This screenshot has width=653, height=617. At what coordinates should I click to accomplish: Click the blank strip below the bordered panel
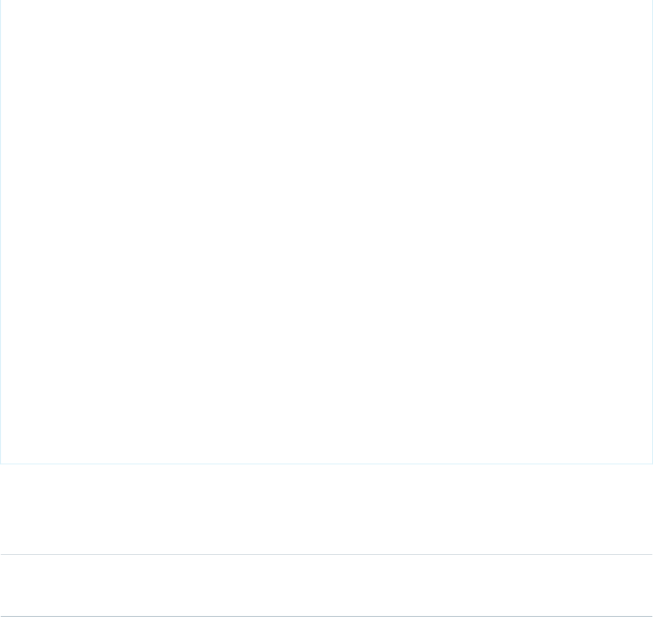point(326,508)
